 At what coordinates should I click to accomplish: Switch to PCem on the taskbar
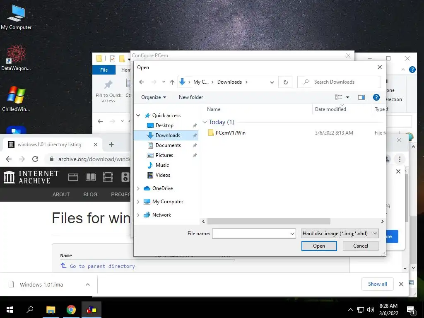[x=92, y=310]
